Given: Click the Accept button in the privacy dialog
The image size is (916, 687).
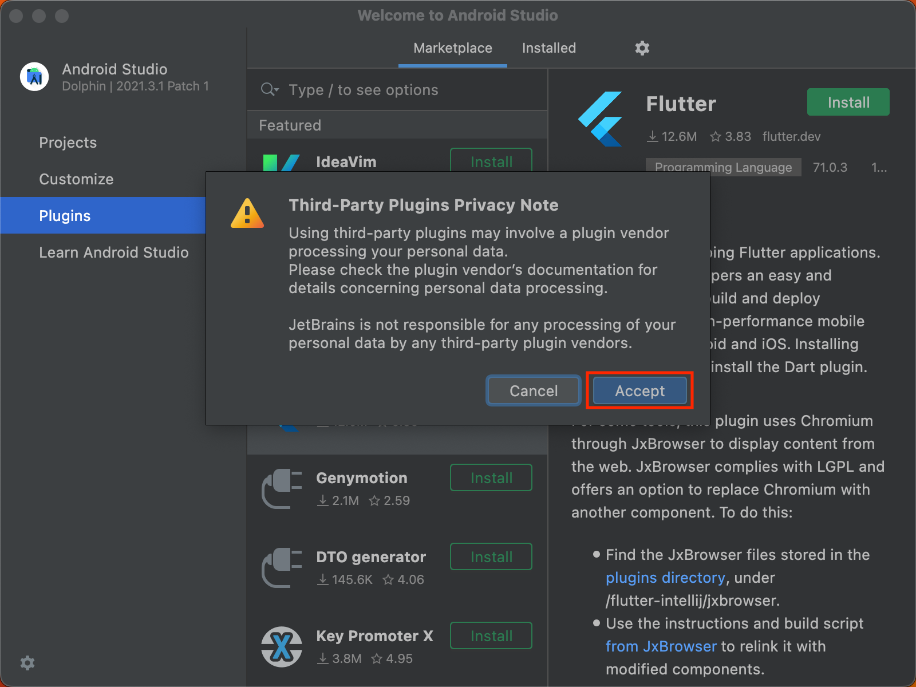Looking at the screenshot, I should click(x=639, y=391).
